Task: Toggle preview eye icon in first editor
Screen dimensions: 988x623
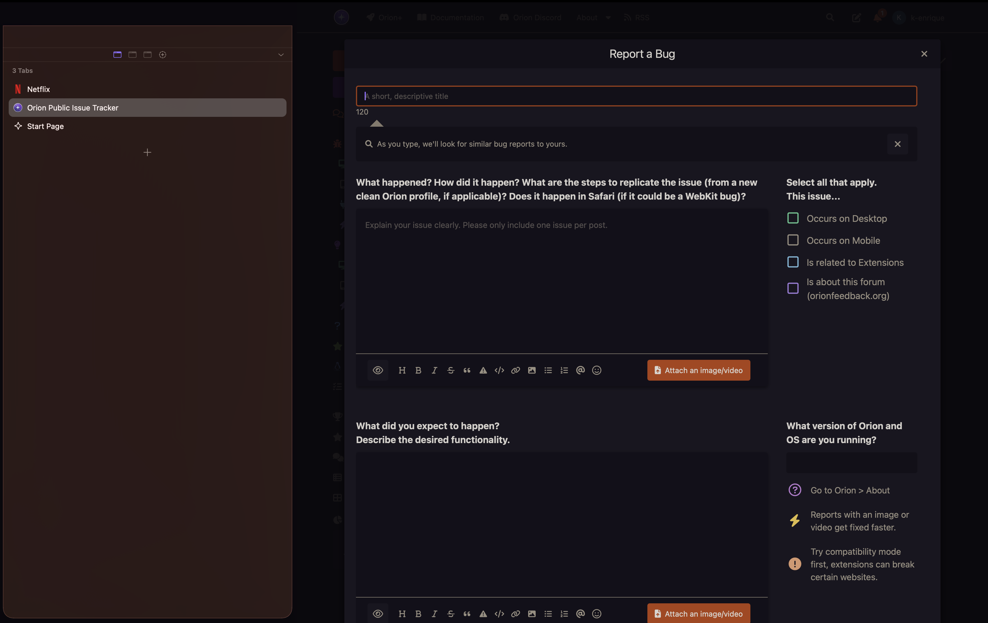Action: [377, 370]
